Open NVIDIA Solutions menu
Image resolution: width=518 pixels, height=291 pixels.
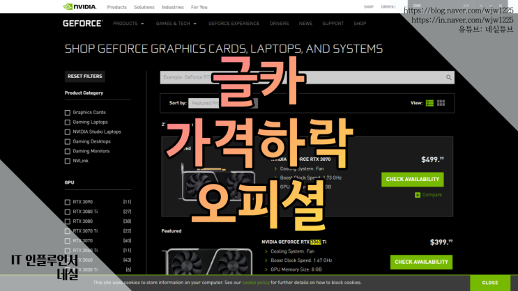click(x=144, y=7)
